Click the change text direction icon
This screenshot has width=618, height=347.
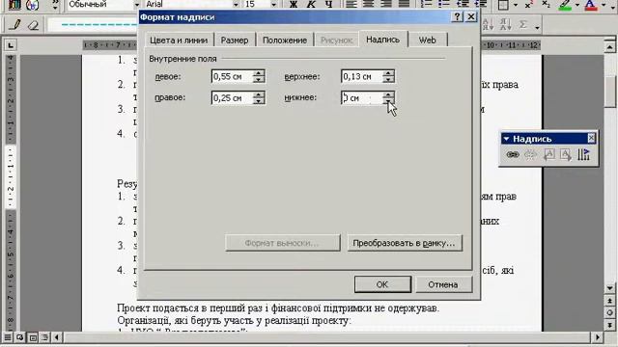tap(583, 154)
